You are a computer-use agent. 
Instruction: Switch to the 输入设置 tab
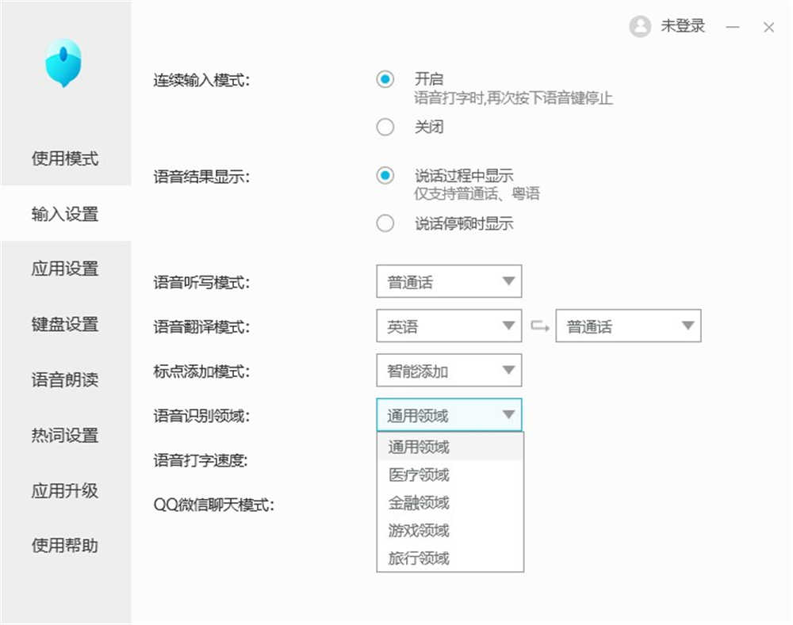(65, 214)
